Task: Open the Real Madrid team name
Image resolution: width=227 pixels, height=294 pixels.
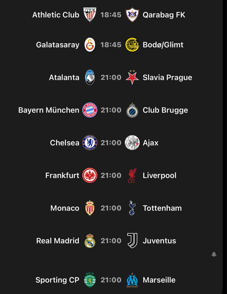Action: 58,241
